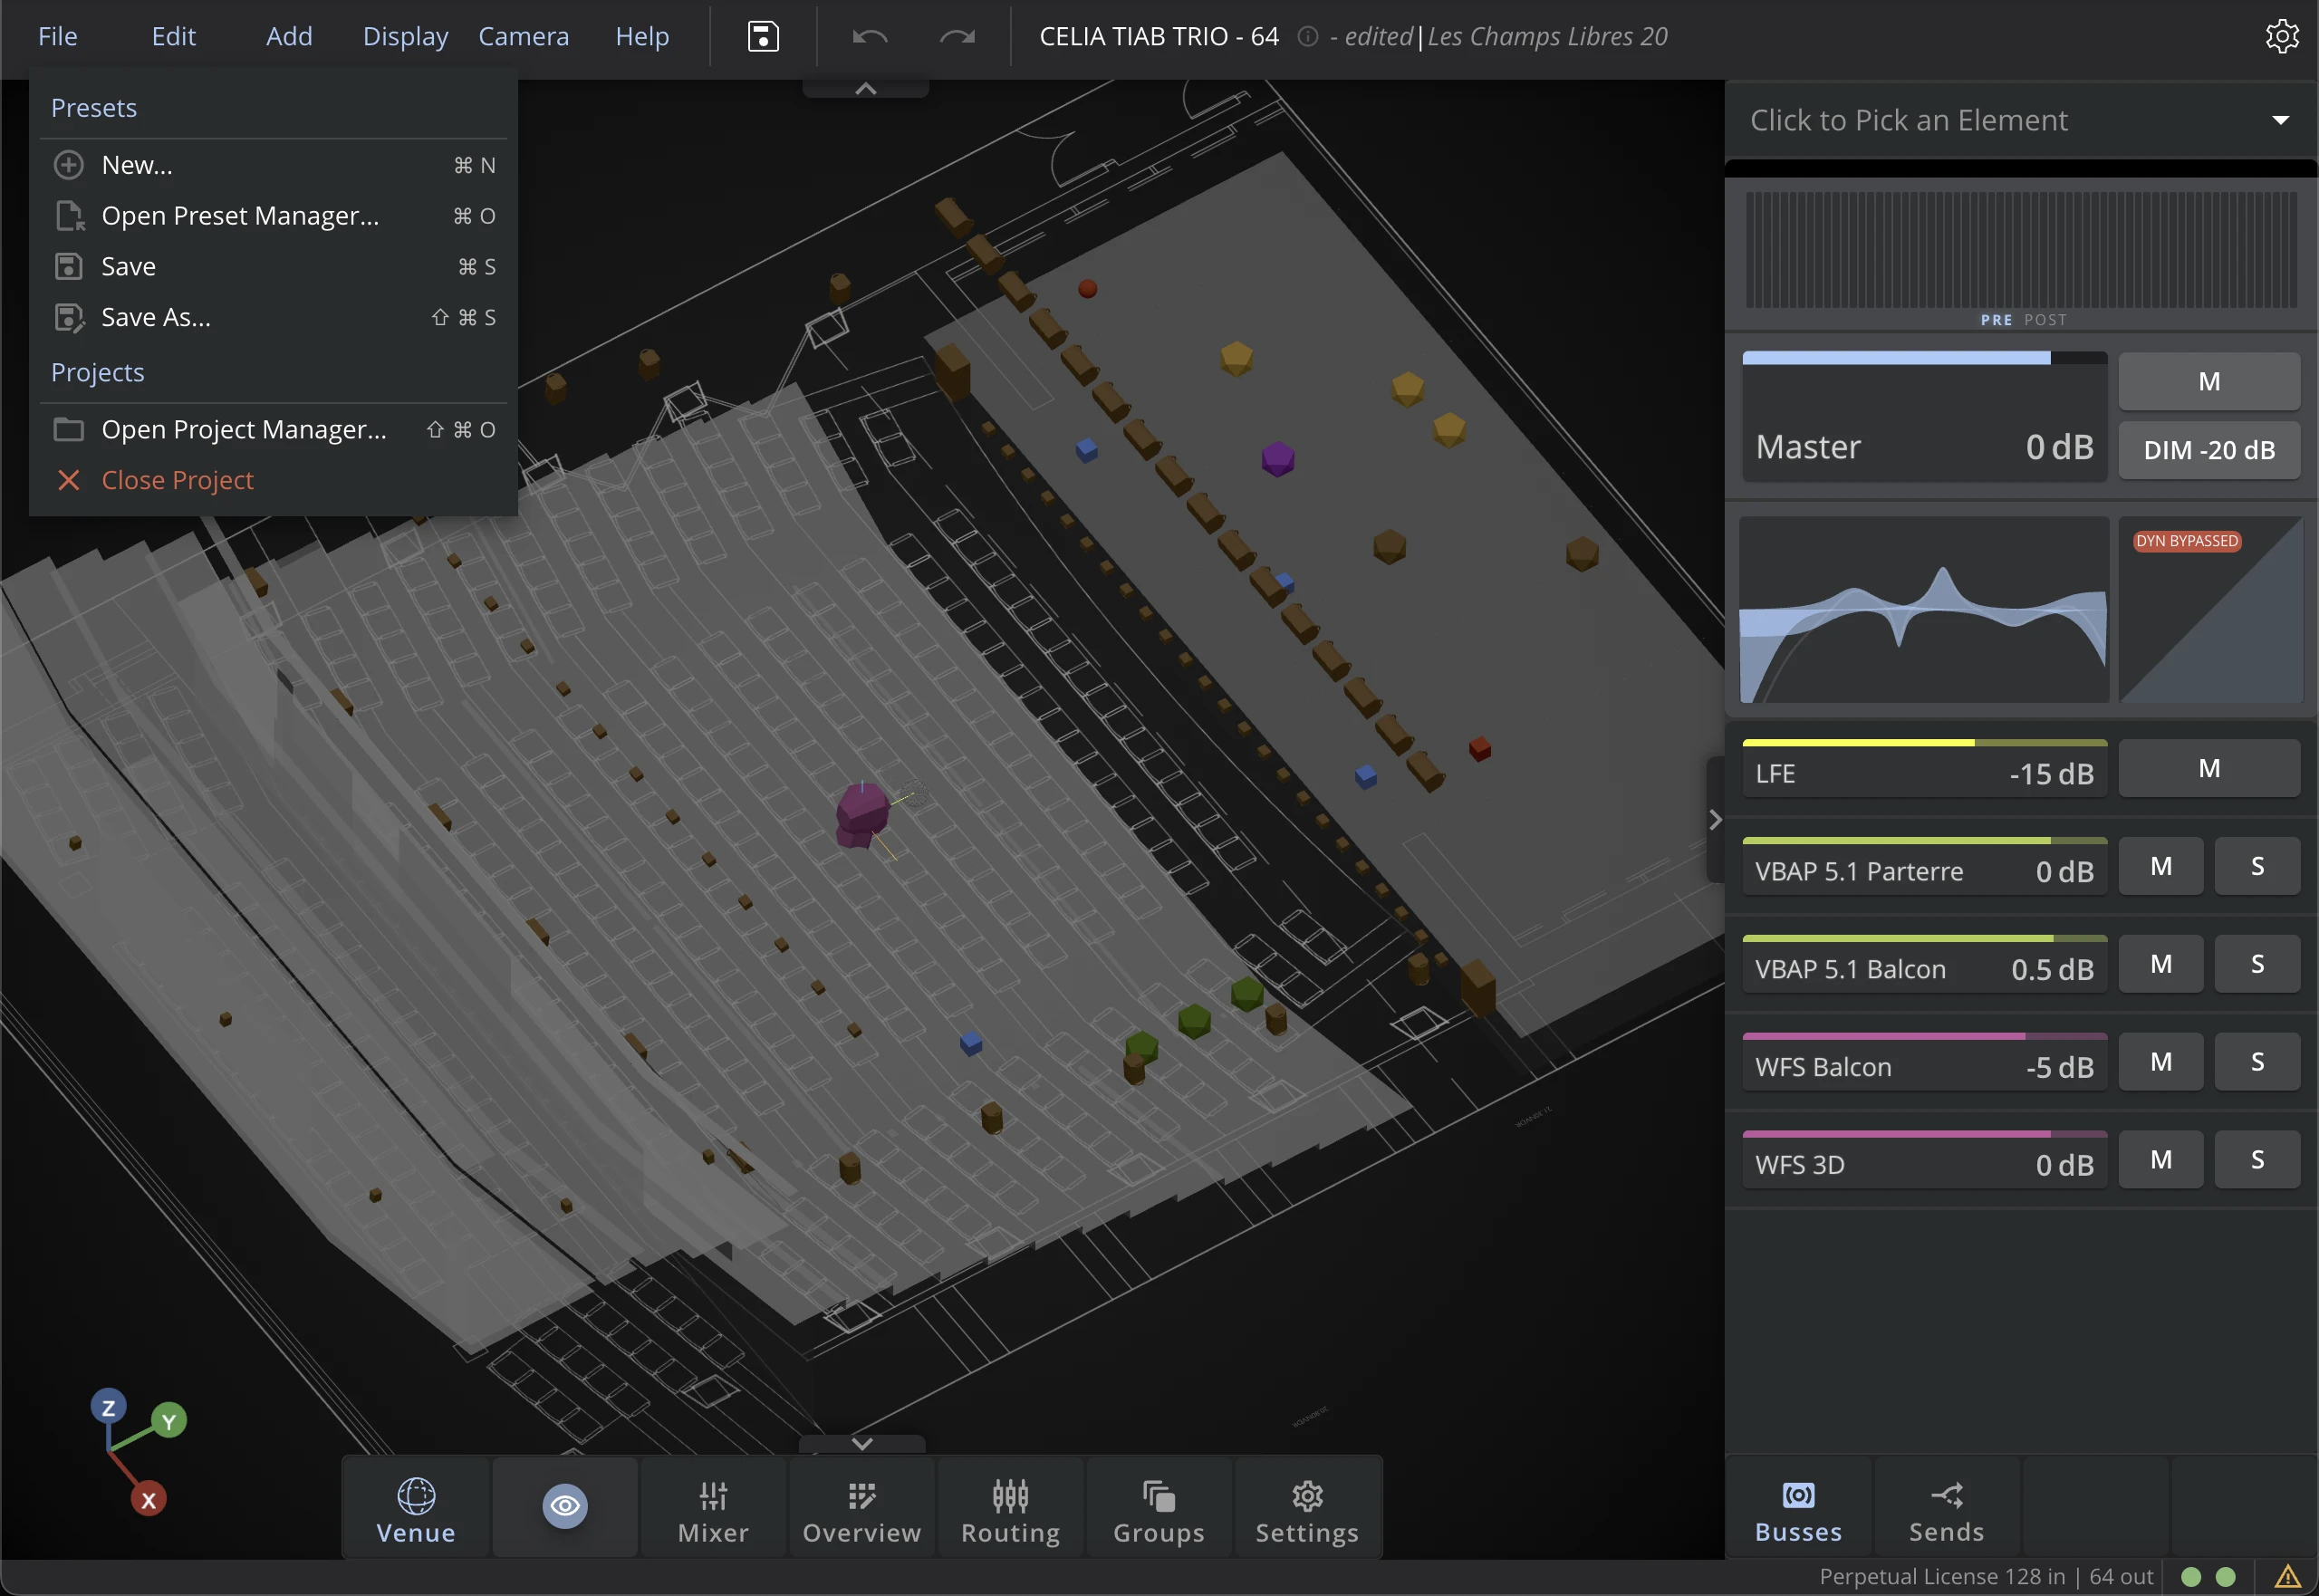Click the redo arrow icon

[957, 37]
